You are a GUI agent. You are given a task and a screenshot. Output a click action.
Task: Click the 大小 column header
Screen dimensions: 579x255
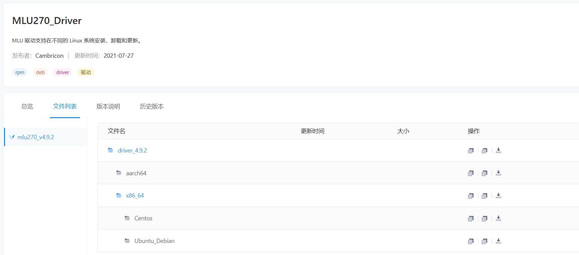(403, 131)
